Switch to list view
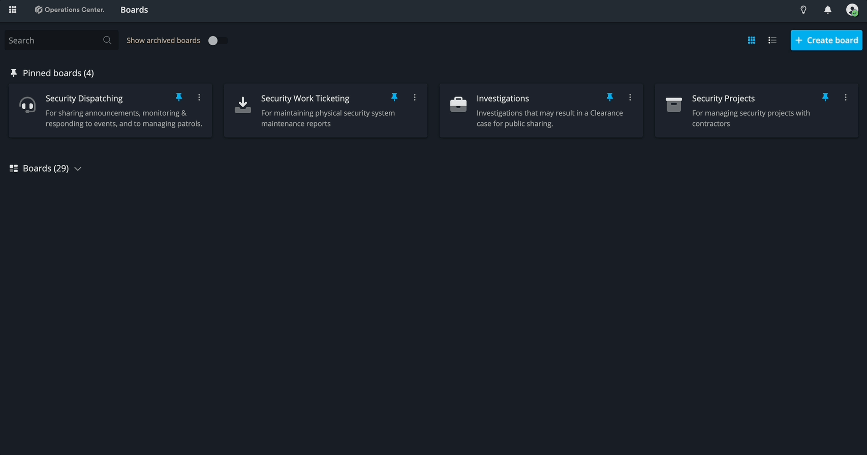The image size is (867, 455). pyautogui.click(x=772, y=40)
